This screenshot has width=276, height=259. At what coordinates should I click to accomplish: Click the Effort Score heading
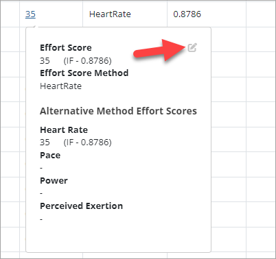click(66, 47)
